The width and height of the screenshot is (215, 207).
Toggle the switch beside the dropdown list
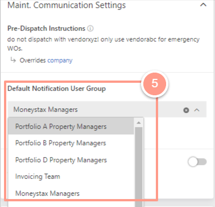[x=197, y=162]
